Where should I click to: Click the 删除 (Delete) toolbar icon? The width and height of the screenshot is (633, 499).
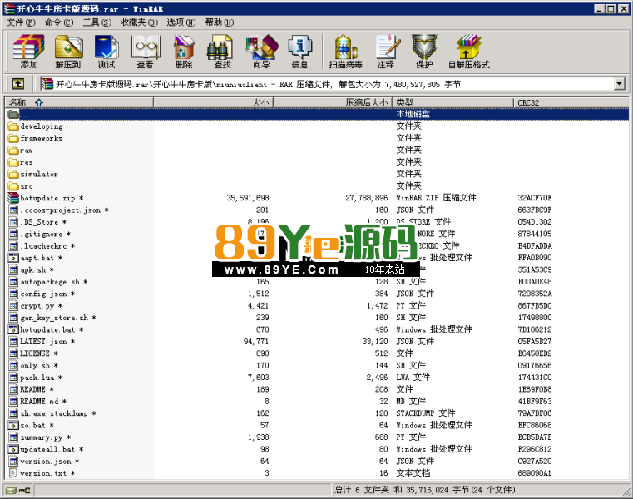click(x=184, y=52)
